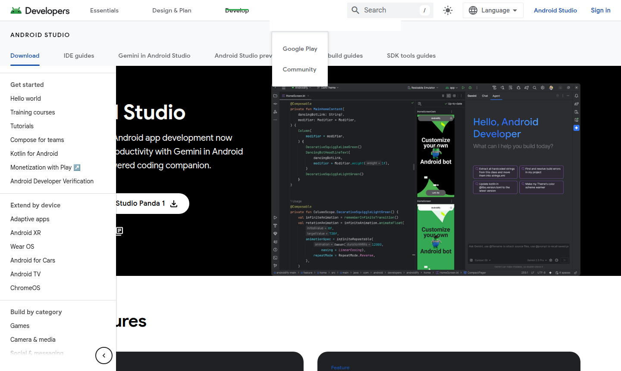Click the external link icon beside Monetization with Play
Viewport: 621px width, 371px height.
click(x=77, y=167)
